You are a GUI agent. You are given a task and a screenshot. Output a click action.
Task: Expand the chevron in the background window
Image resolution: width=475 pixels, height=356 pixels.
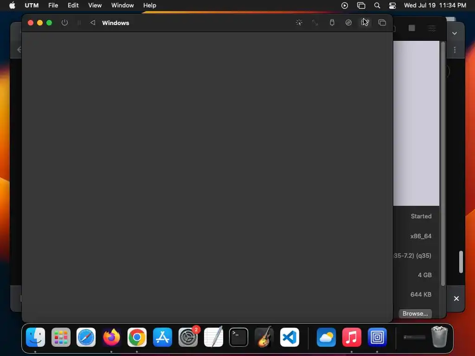click(455, 33)
